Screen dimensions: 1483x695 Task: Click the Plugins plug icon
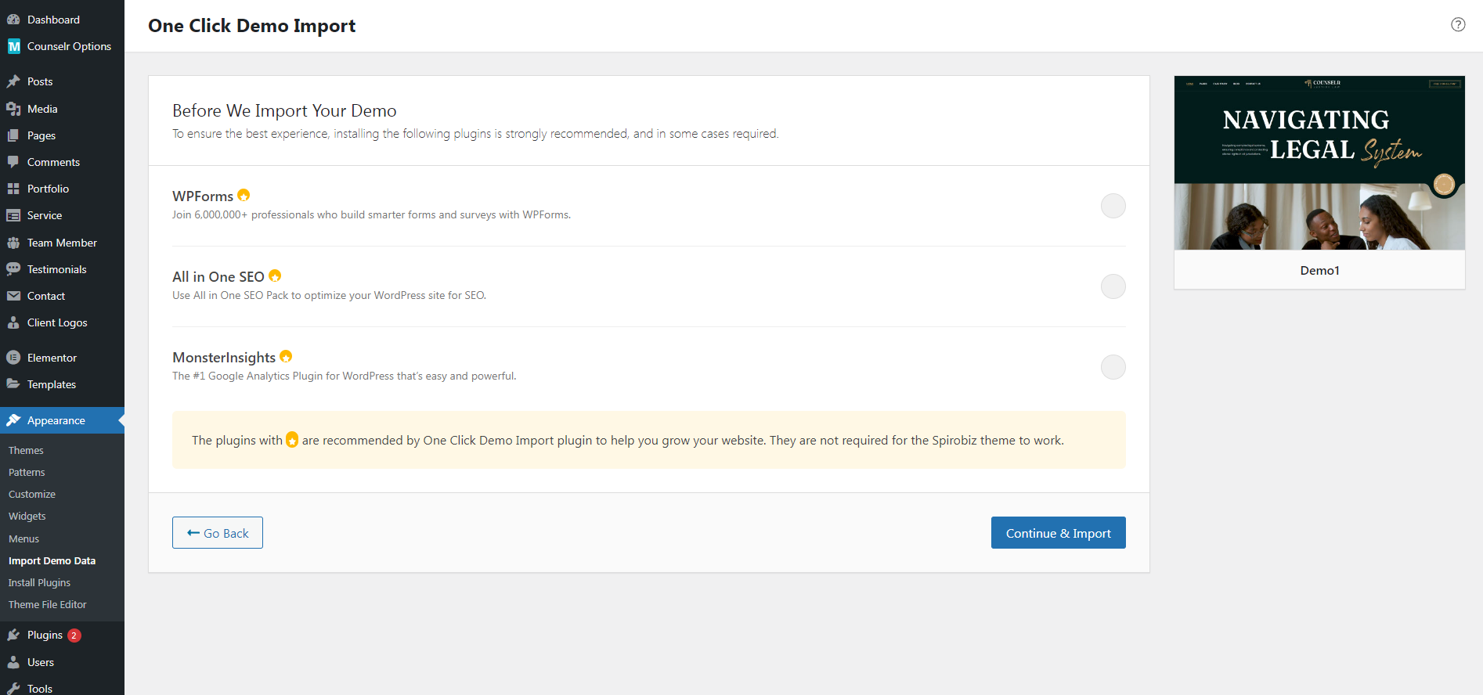click(13, 635)
